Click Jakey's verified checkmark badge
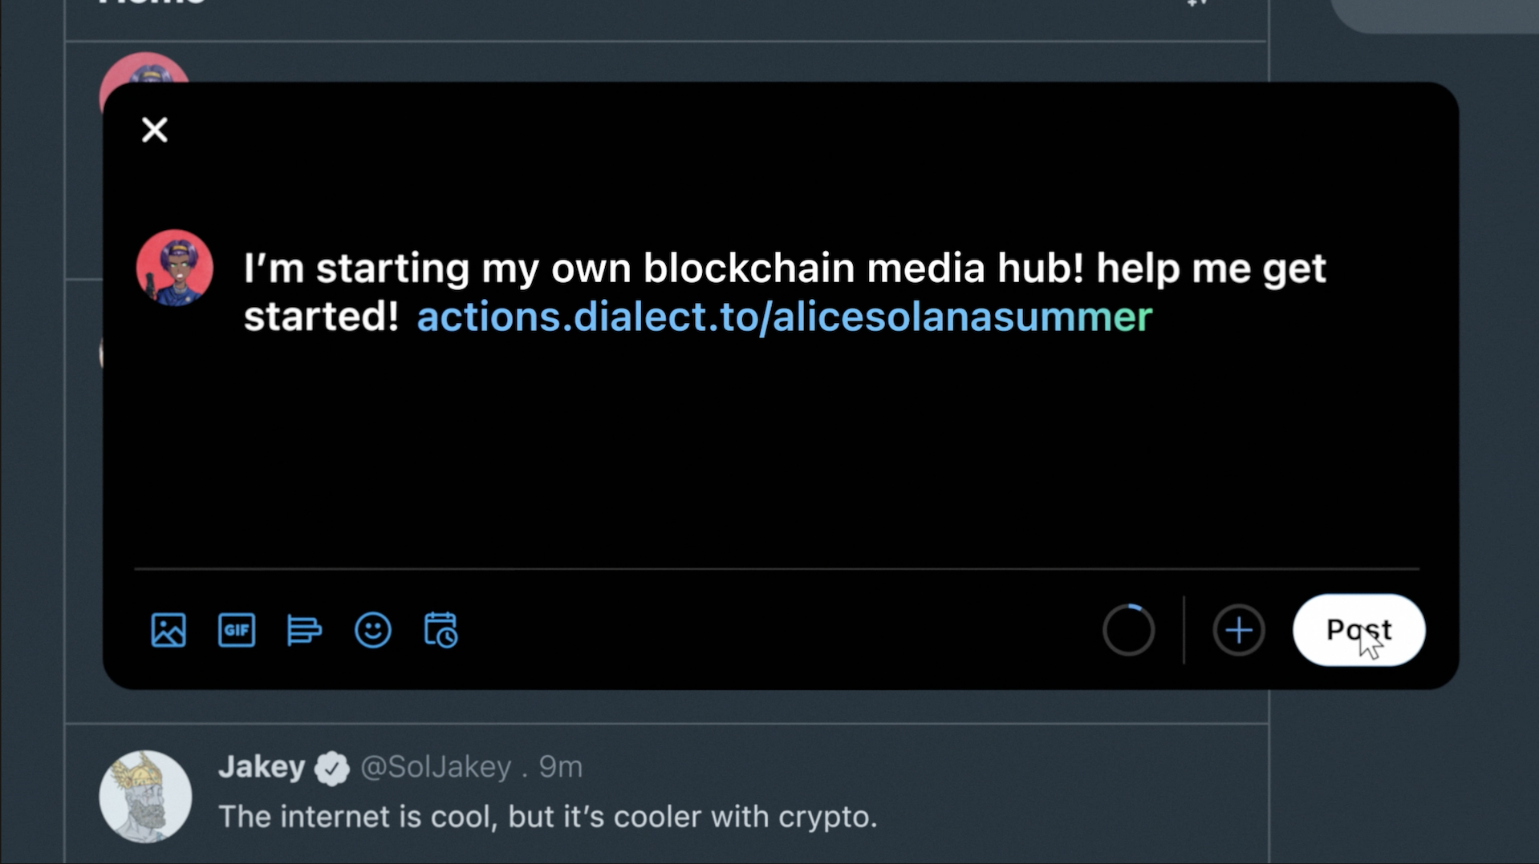Viewport: 1539px width, 864px height. click(x=332, y=769)
